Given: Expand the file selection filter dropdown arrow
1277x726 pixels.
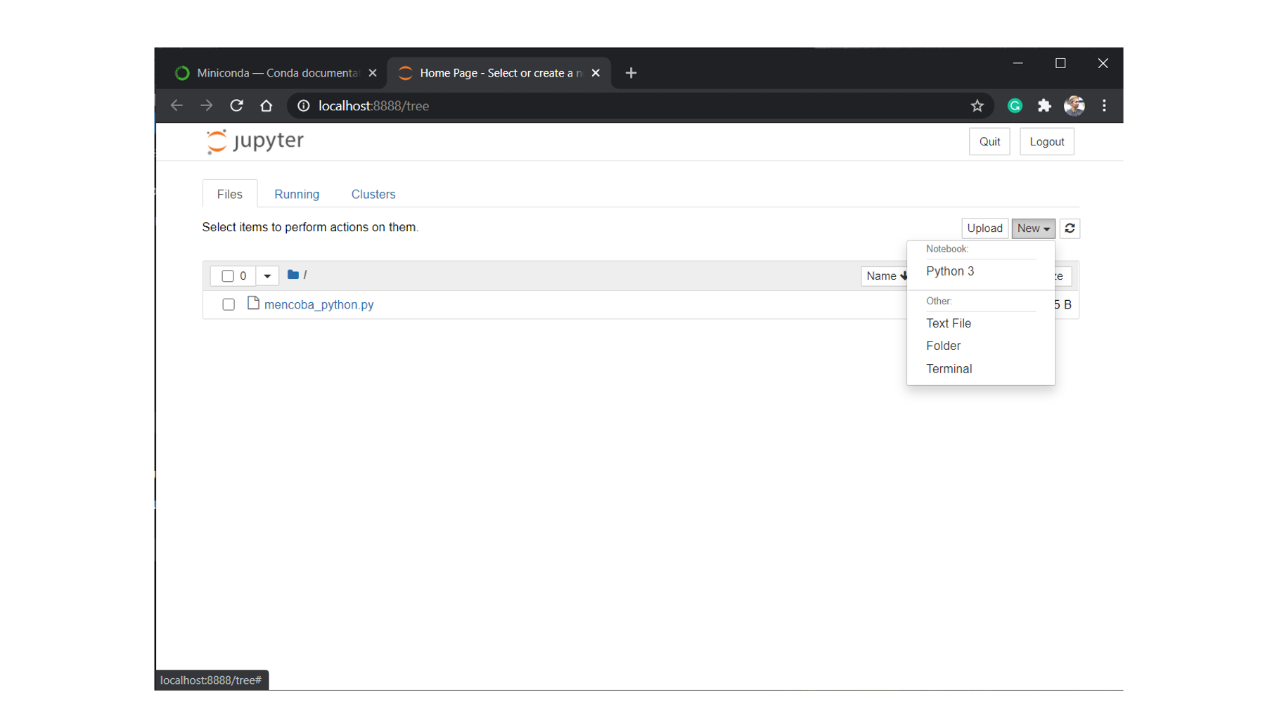Looking at the screenshot, I should [267, 276].
